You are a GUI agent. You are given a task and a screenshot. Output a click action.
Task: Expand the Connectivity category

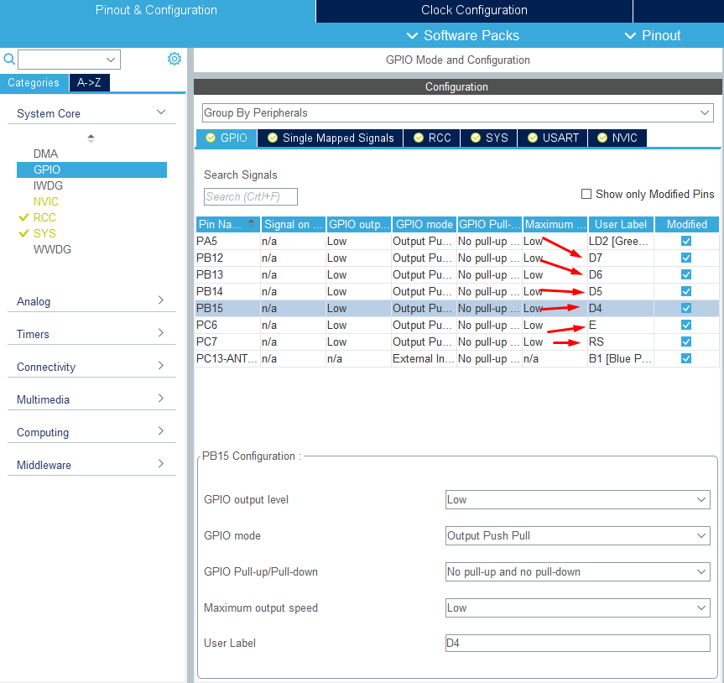[x=91, y=367]
